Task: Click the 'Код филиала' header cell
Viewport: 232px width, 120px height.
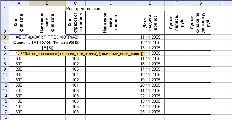Action: (x=19, y=23)
